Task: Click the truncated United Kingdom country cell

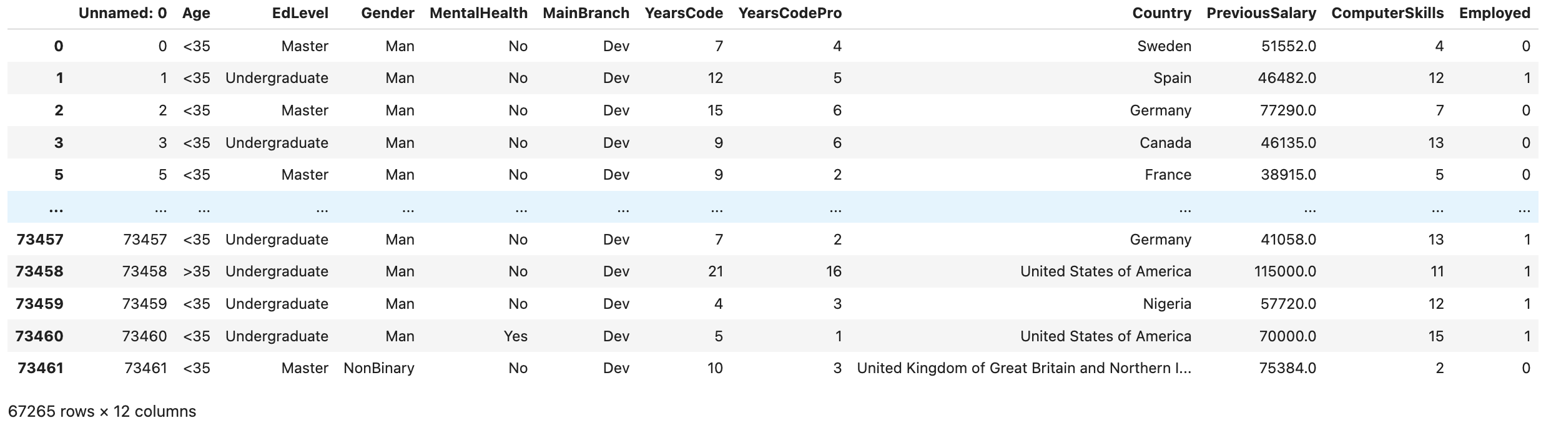Action: (1023, 368)
